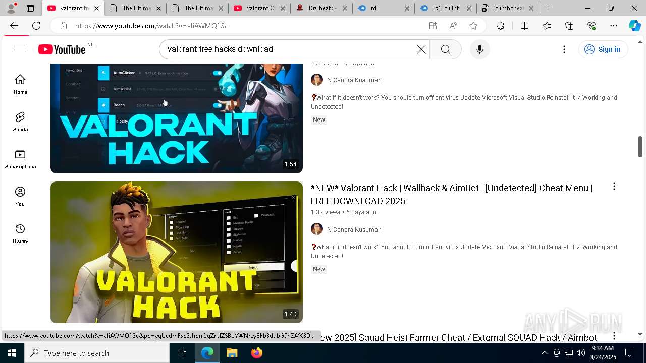Image resolution: width=646 pixels, height=363 pixels.
Task: Open the Windows Start menu
Action: [12, 353]
